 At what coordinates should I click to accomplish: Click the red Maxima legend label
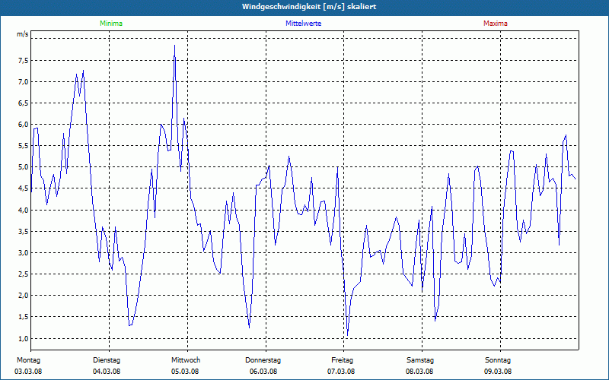[x=496, y=24]
